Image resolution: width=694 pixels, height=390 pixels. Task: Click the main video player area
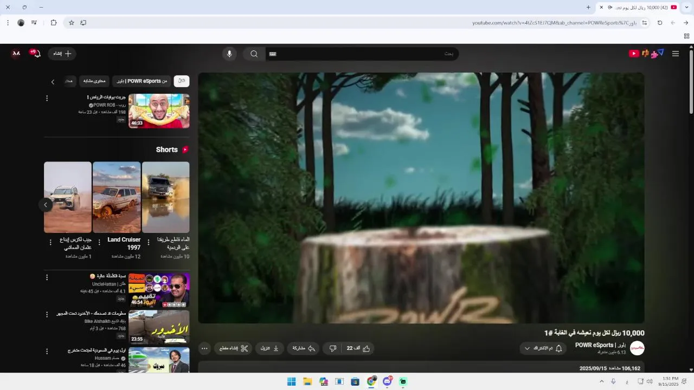pos(421,198)
